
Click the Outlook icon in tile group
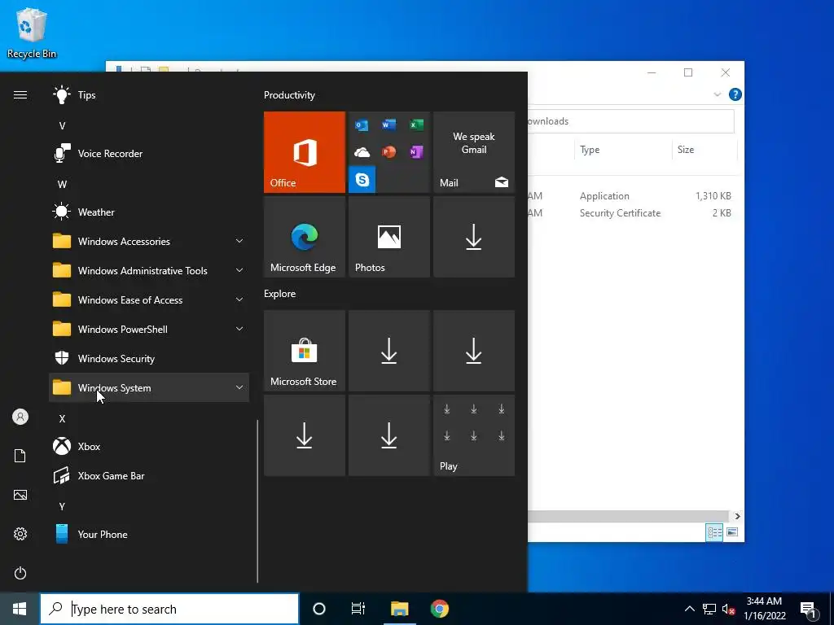pos(362,125)
